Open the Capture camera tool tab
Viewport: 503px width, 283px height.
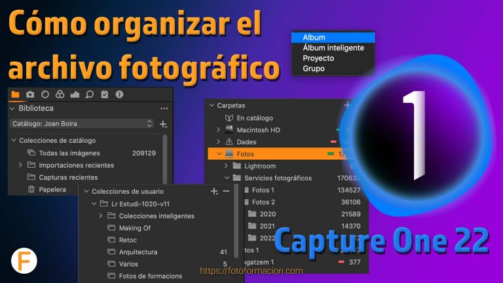point(30,94)
